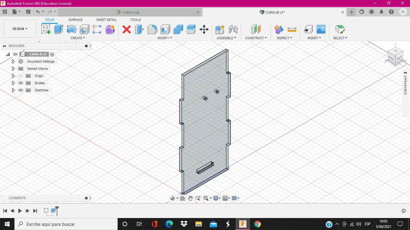The width and height of the screenshot is (410, 230).
Task: Expand the COMMENTS panel
Action: click(86, 198)
